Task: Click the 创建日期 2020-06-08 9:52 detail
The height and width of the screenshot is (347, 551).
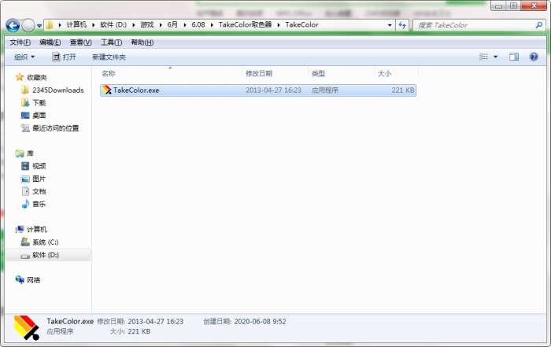Action: click(245, 321)
